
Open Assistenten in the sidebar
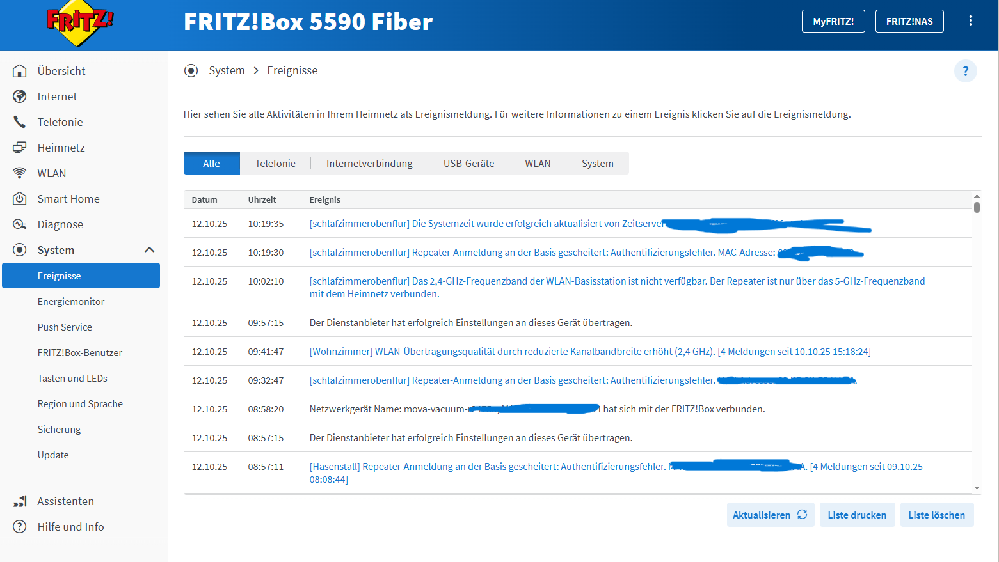[x=65, y=501]
